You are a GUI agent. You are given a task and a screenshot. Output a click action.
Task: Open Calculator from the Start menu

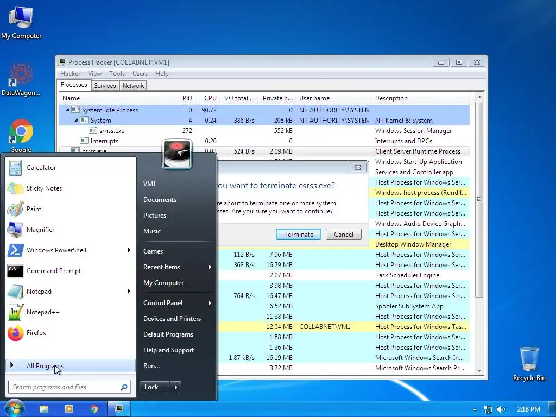click(x=70, y=168)
